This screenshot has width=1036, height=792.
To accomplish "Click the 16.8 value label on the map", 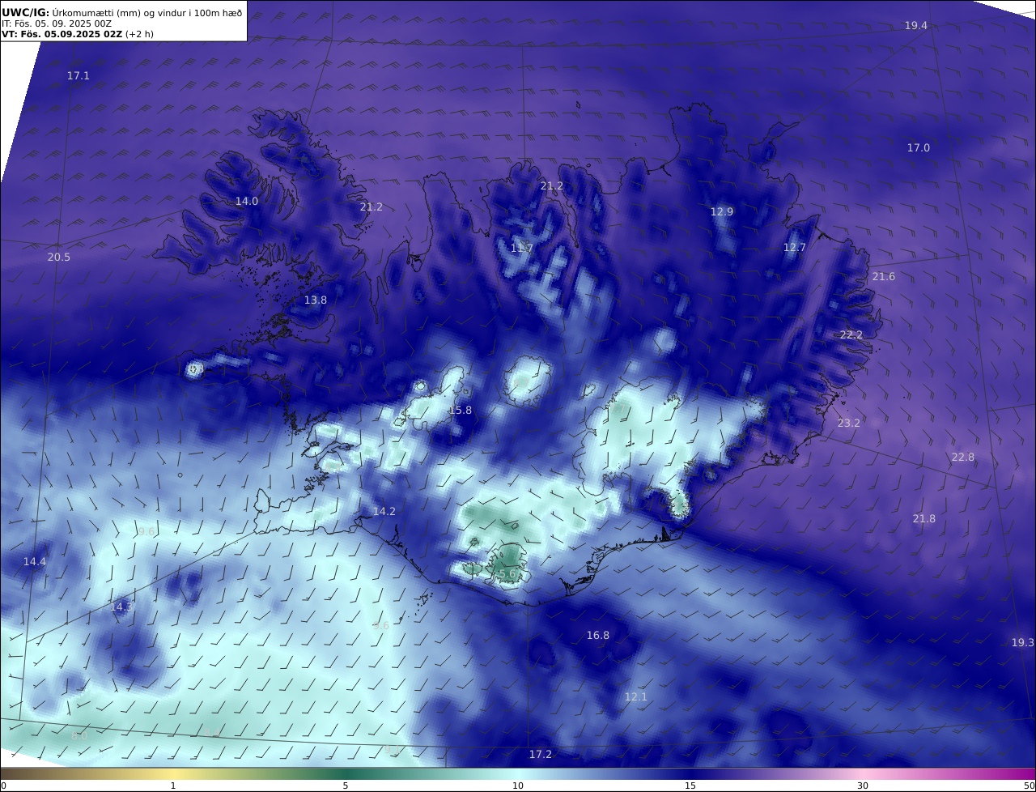I will 598,636.
